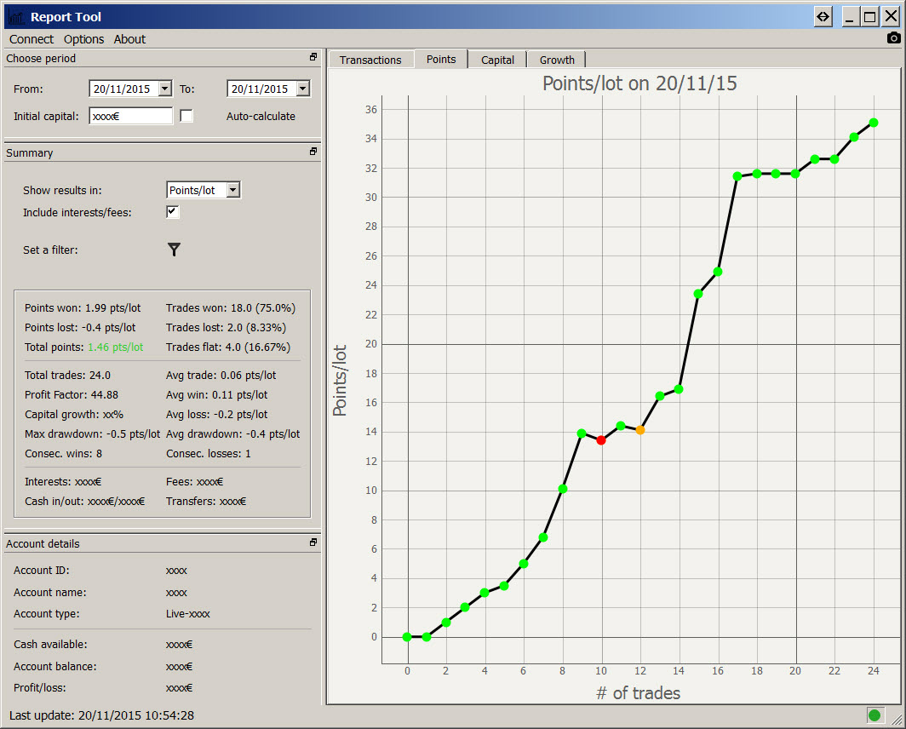Click the camera screenshot icon
The image size is (906, 729).
893,38
